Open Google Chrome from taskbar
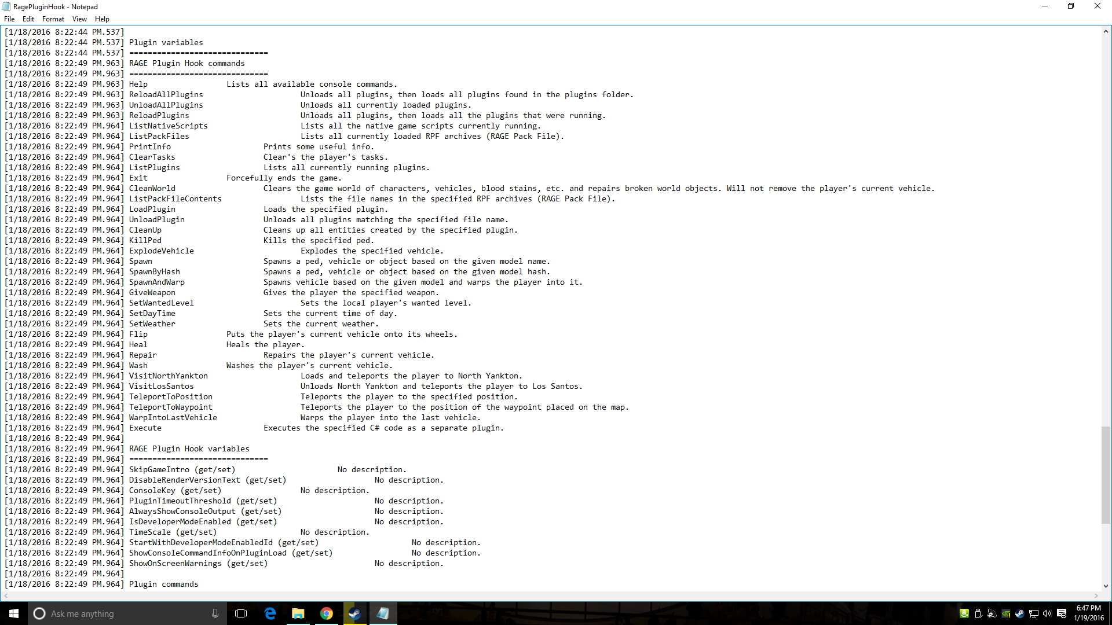Screen dimensions: 1112x625 327,613
